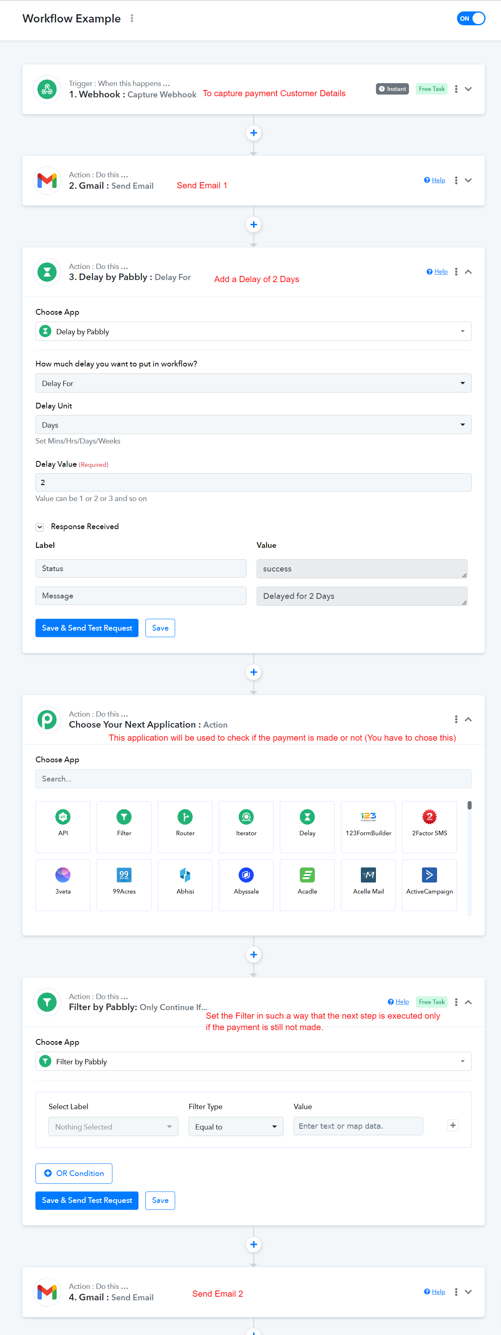Click the Webhook trigger icon
Image resolution: width=501 pixels, height=1335 pixels.
tap(47, 89)
